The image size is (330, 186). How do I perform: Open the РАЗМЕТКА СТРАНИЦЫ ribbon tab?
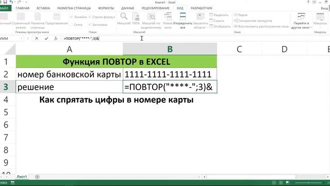74,8
